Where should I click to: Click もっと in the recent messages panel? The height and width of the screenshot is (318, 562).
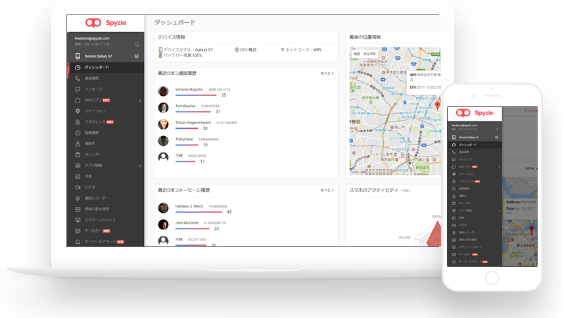click(x=327, y=190)
